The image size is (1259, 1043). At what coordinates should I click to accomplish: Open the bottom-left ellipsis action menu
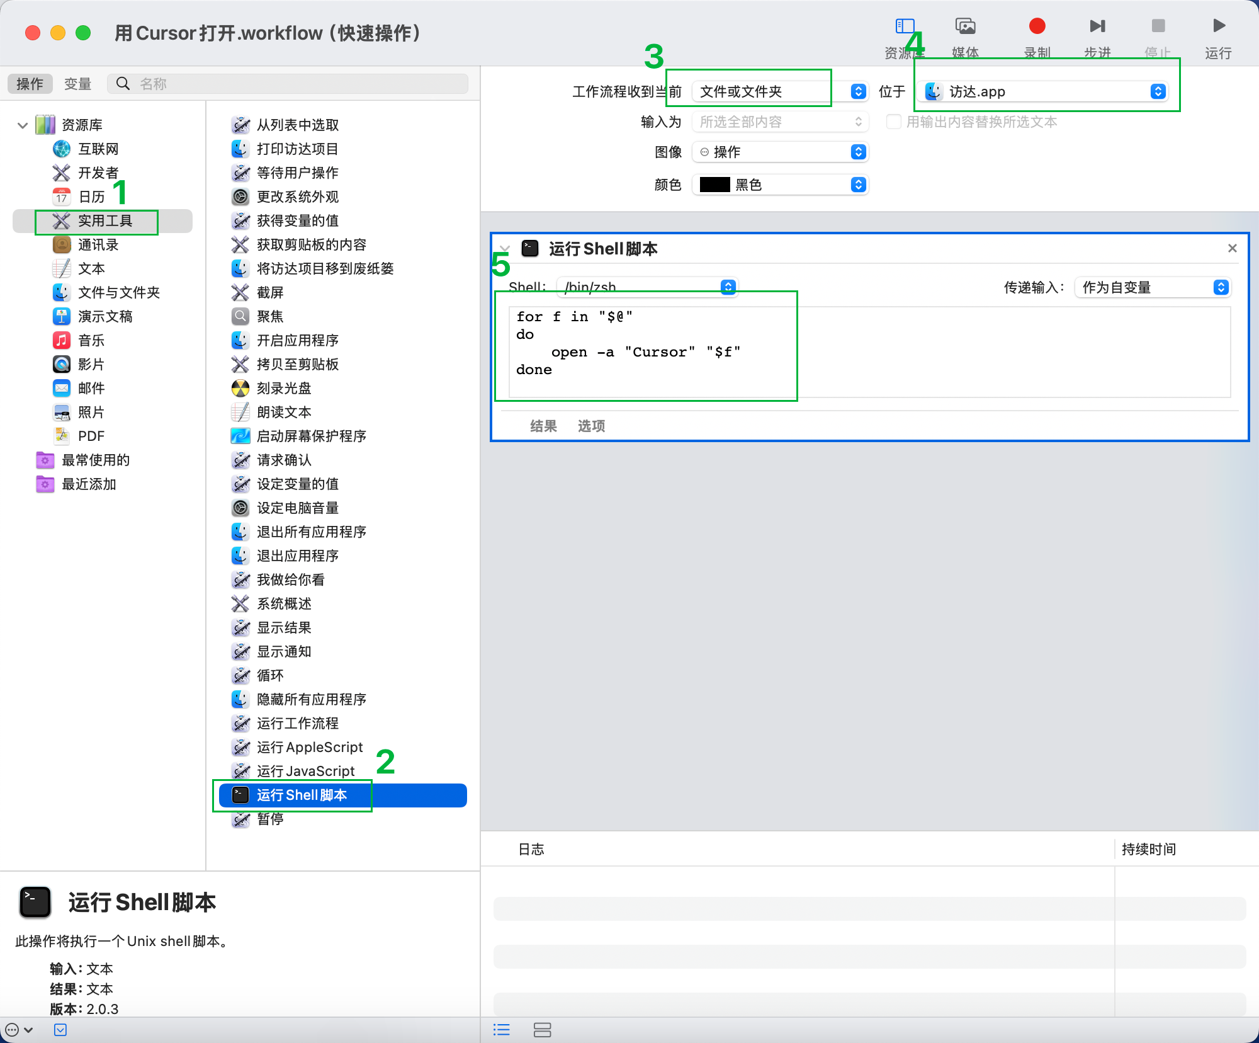[18, 1030]
